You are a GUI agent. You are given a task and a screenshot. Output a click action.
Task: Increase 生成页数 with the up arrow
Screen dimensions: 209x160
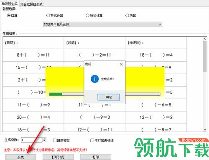point(44,139)
